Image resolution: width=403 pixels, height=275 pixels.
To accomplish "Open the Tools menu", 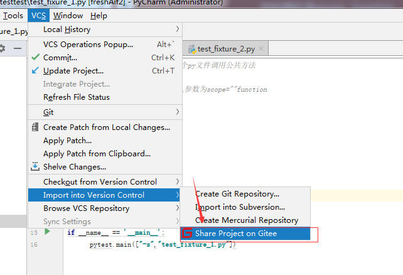I will (13, 16).
